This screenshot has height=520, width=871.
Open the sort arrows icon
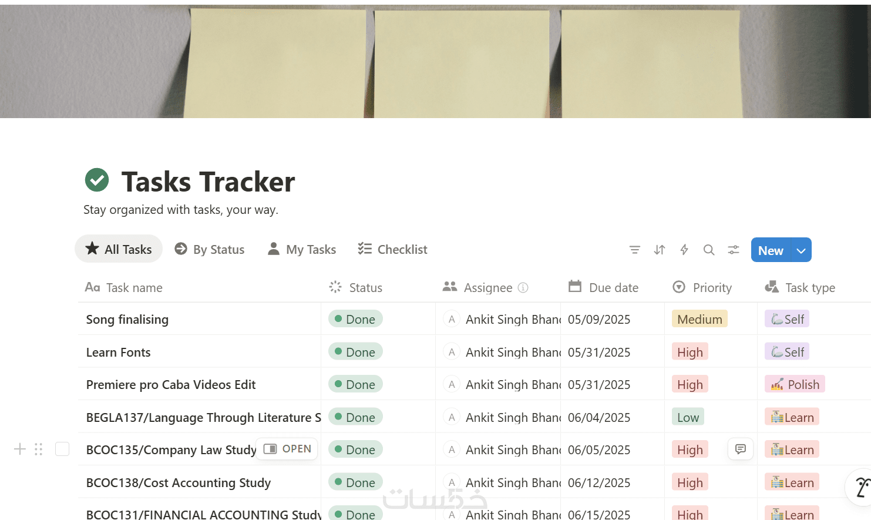coord(660,250)
